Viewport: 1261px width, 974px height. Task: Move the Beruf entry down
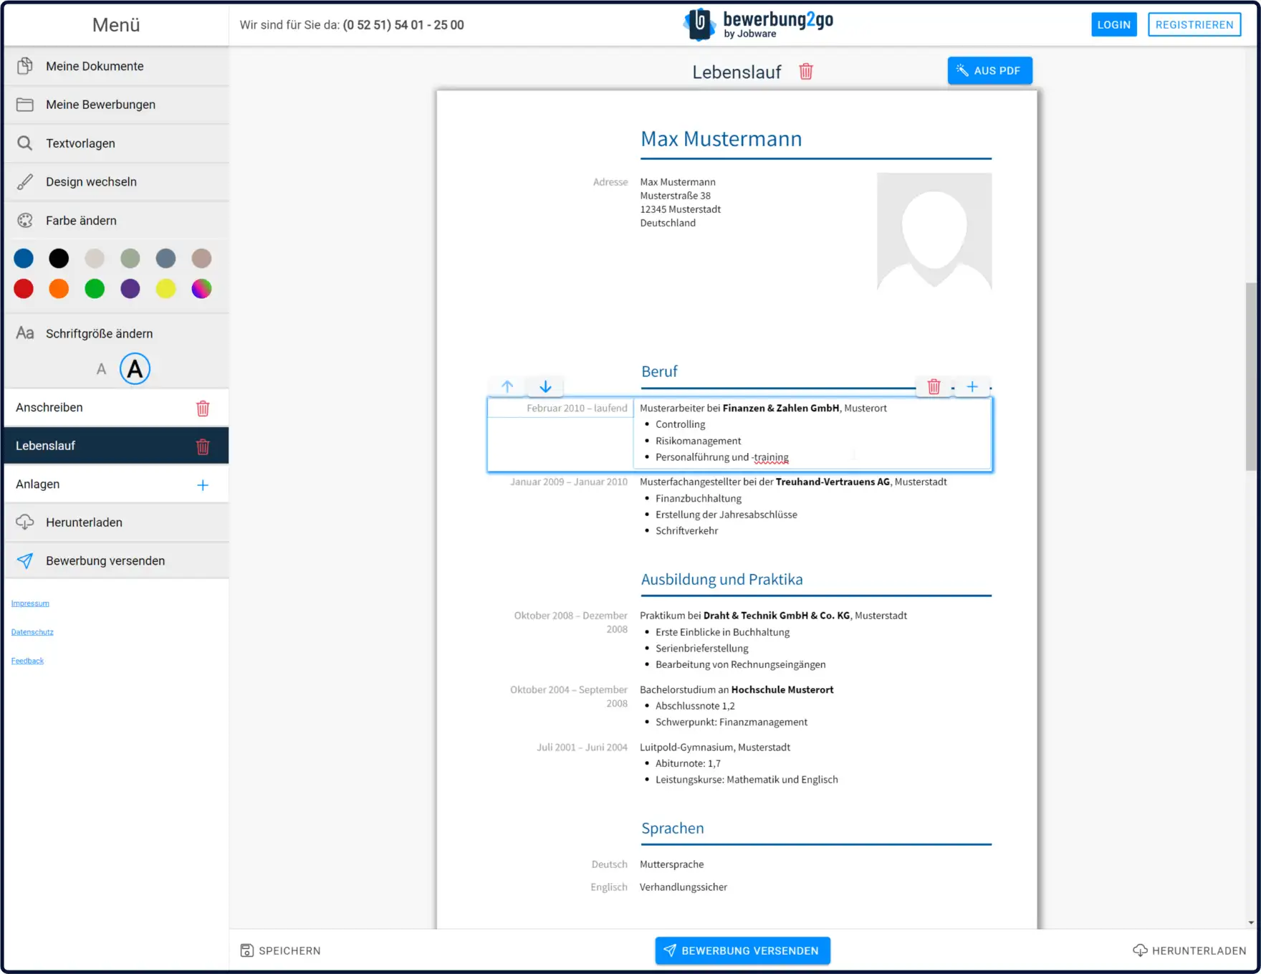point(545,387)
